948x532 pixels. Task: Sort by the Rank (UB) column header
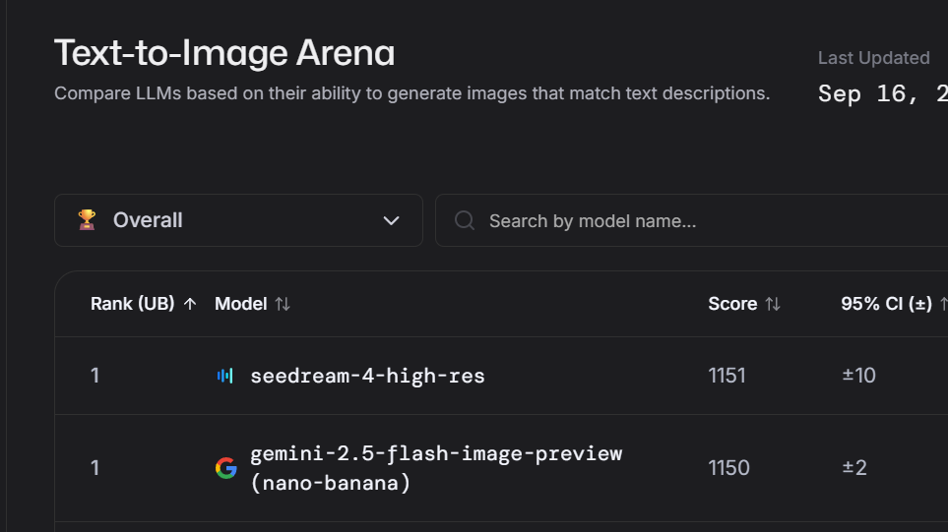(132, 304)
